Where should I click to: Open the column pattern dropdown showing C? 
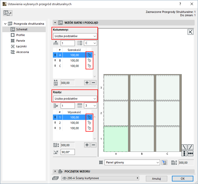pyautogui.click(x=90, y=43)
